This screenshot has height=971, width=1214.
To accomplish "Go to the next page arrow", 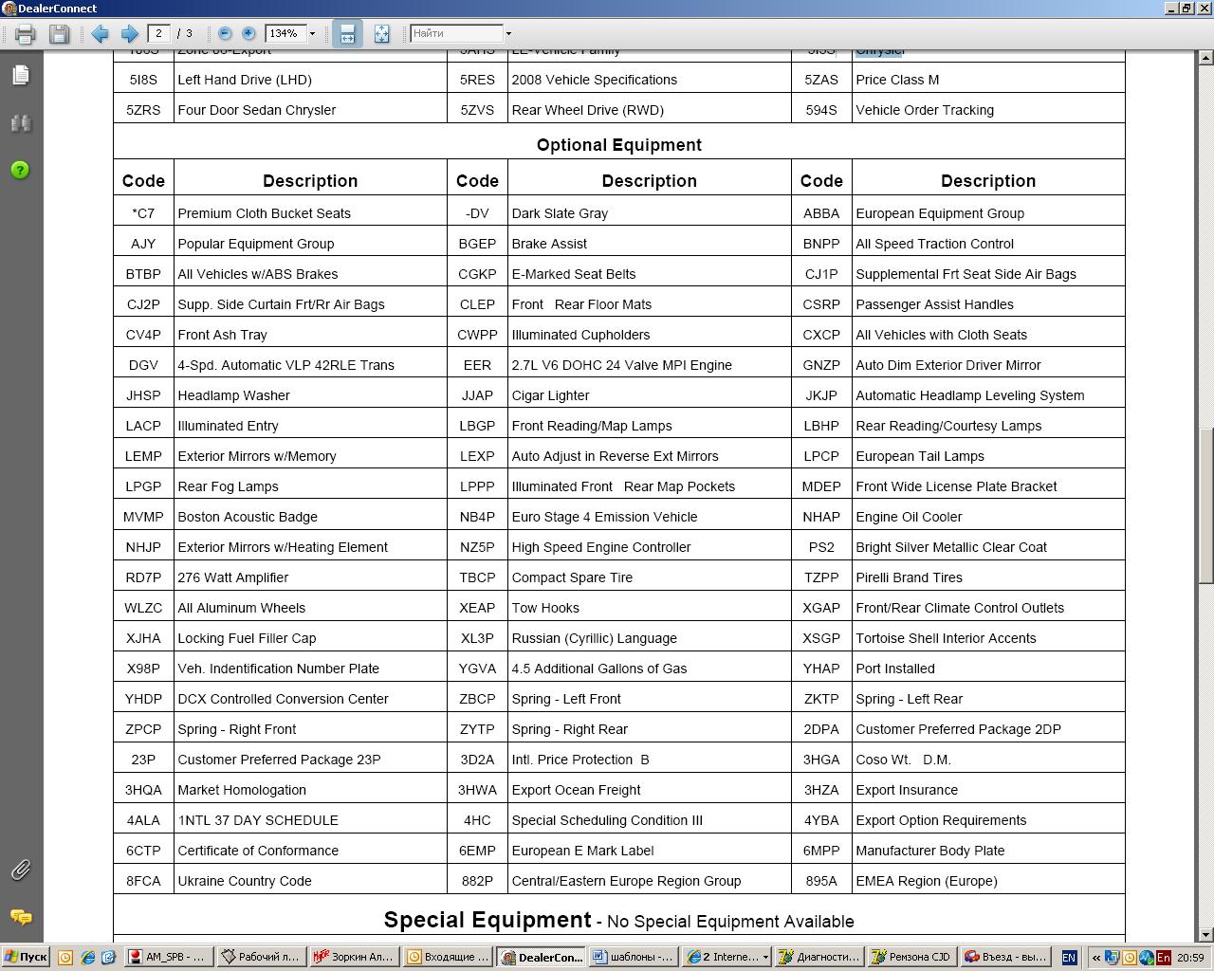I will (130, 34).
